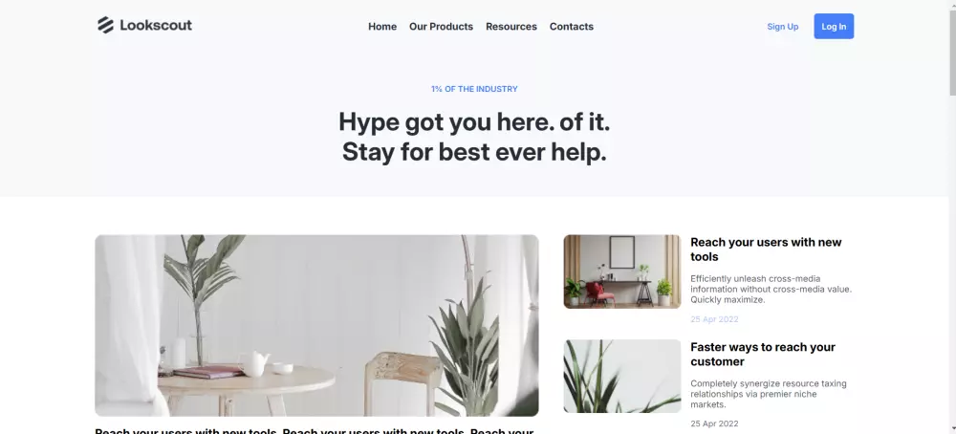Open the Home menu item
This screenshot has height=434, width=956.
click(x=382, y=26)
